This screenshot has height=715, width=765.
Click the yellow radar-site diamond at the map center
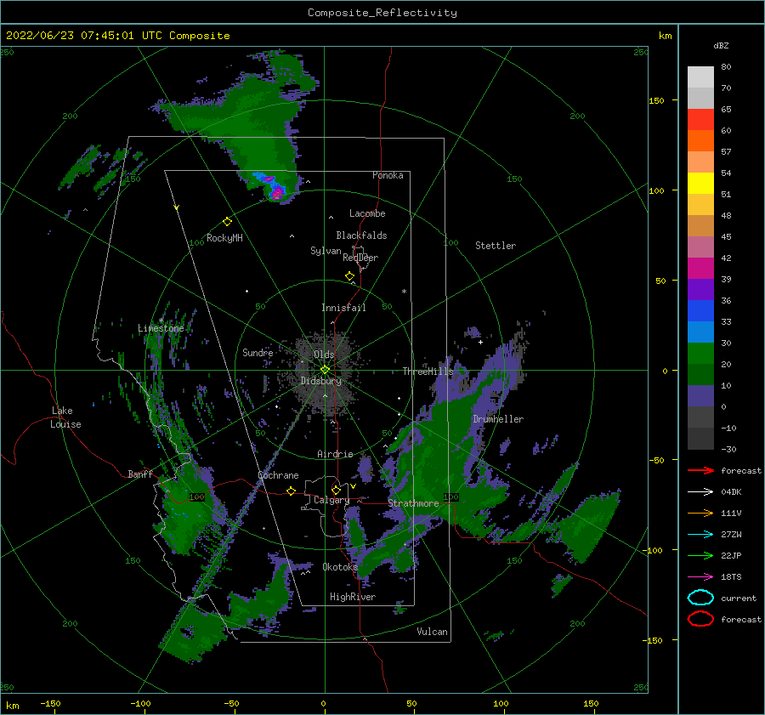(325, 370)
